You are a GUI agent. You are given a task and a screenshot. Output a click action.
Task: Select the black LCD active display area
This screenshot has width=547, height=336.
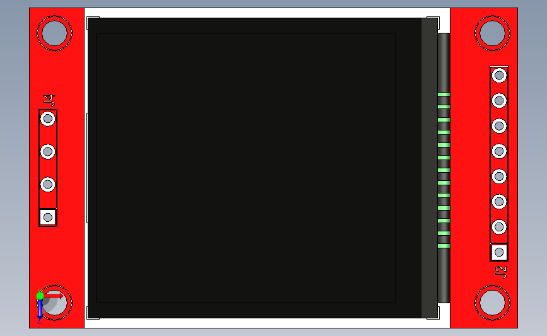pyautogui.click(x=246, y=168)
